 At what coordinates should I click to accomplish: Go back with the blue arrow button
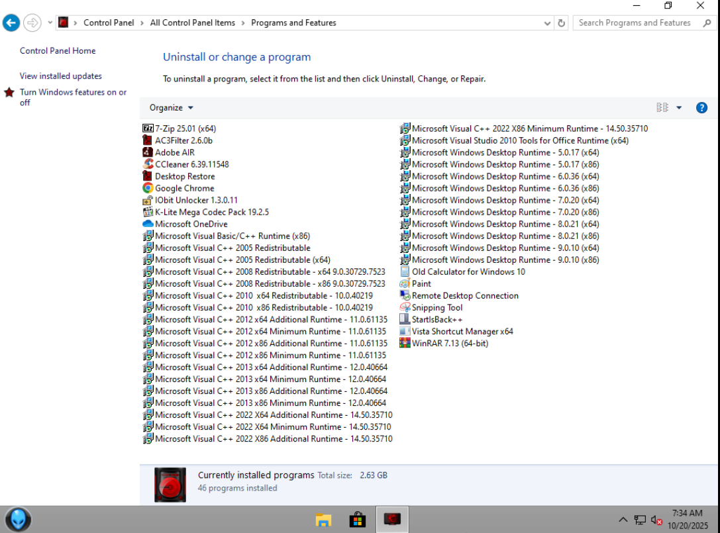coord(11,23)
